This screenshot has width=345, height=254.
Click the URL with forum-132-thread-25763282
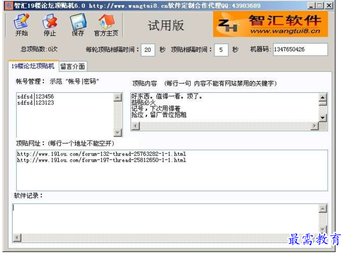[102, 154]
